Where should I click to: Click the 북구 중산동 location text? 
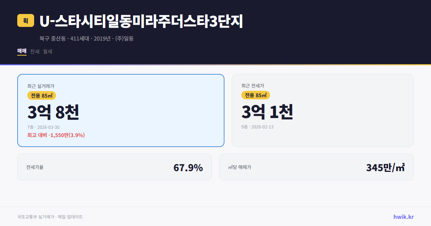(x=52, y=38)
